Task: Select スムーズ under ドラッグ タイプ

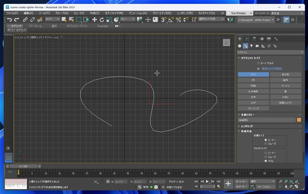Action: (x=266, y=157)
